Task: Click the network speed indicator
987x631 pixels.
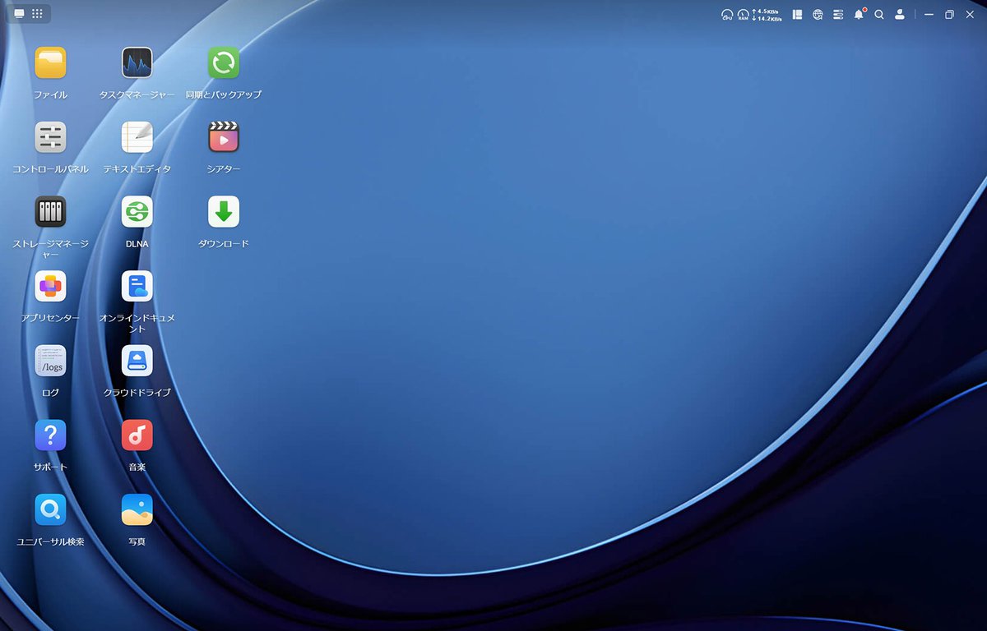Action: point(767,15)
